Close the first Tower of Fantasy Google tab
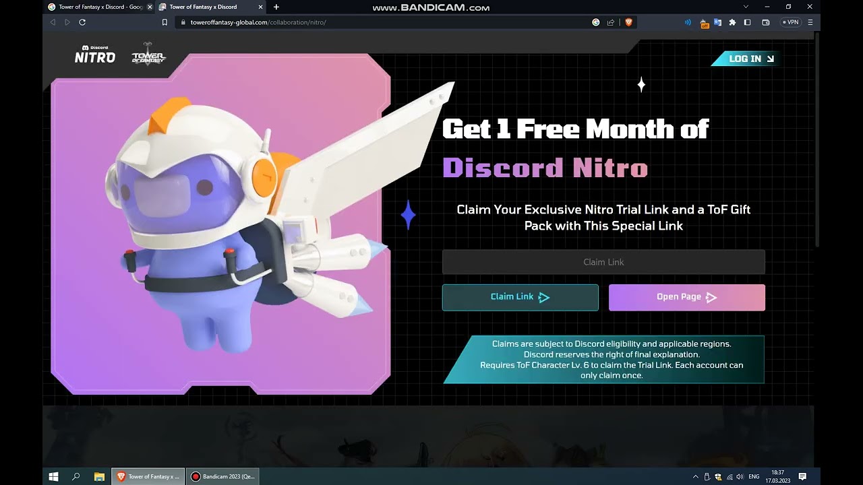Viewport: 863px width, 485px height. pyautogui.click(x=150, y=7)
